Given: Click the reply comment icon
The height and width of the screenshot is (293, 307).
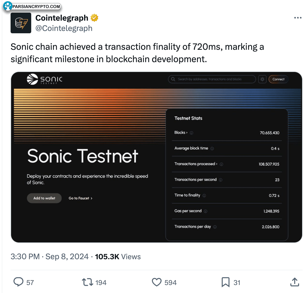Looking at the screenshot, I should click(18, 282).
